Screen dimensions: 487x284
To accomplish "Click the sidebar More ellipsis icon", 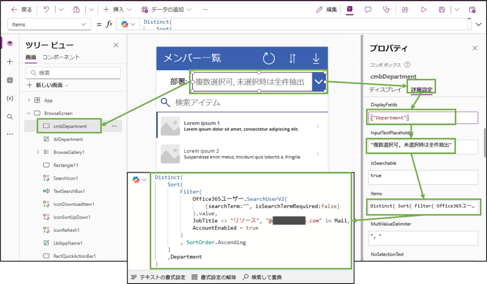I will (10, 134).
